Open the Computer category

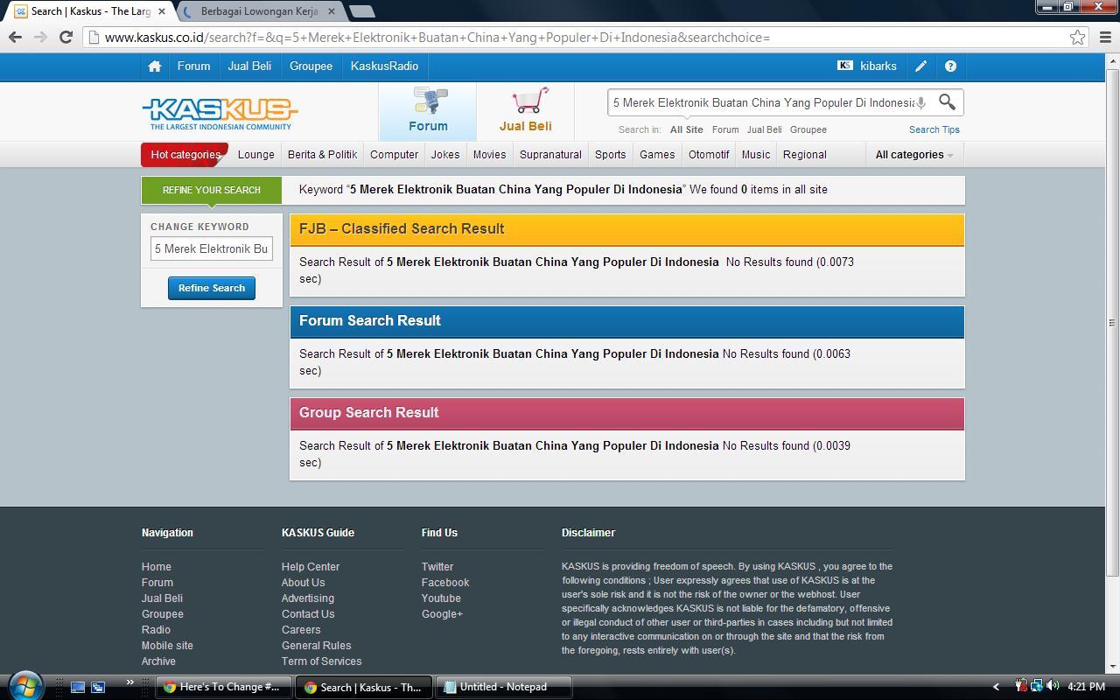tap(394, 155)
